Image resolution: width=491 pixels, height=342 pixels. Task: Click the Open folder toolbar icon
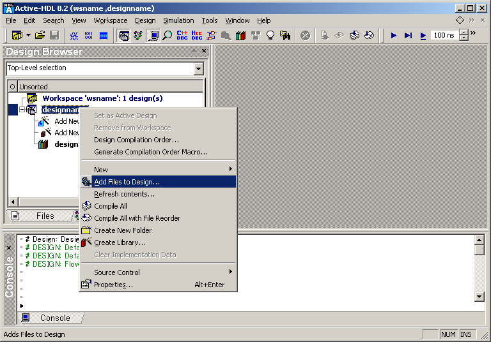40,35
